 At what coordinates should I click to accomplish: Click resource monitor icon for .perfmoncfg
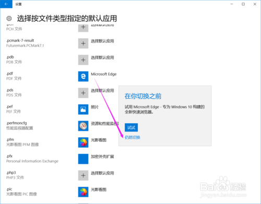[x=83, y=126]
